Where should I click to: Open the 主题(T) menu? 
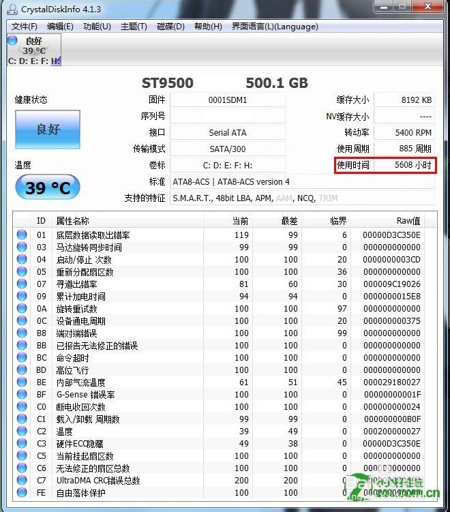134,27
